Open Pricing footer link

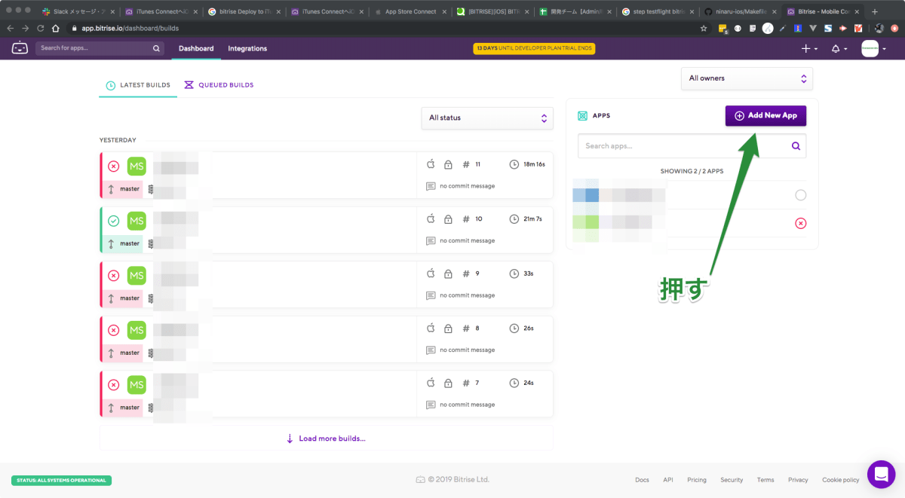point(697,480)
